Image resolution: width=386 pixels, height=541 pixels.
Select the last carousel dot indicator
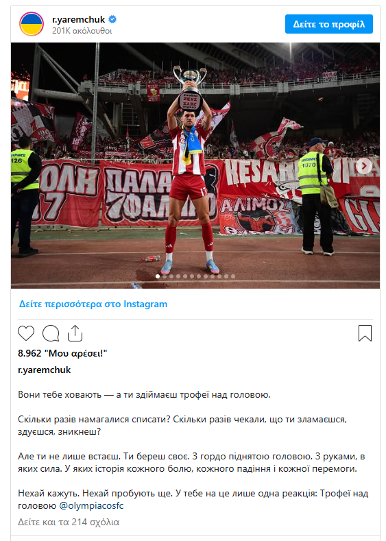[x=233, y=276]
